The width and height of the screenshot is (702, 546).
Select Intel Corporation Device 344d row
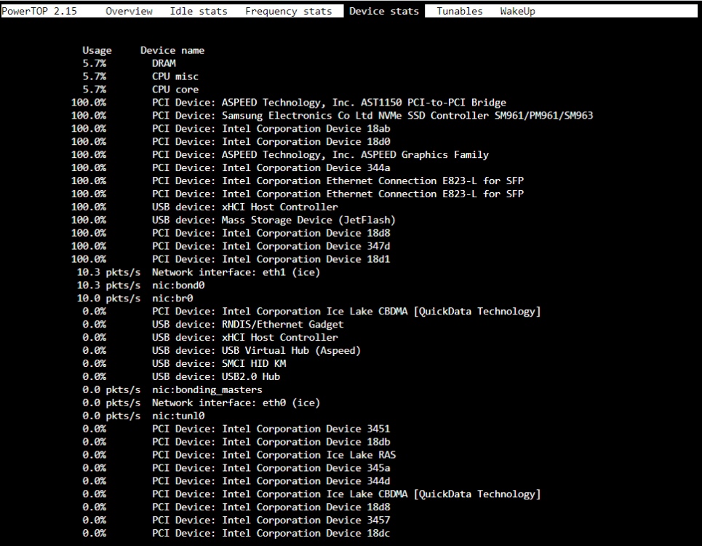point(236,480)
